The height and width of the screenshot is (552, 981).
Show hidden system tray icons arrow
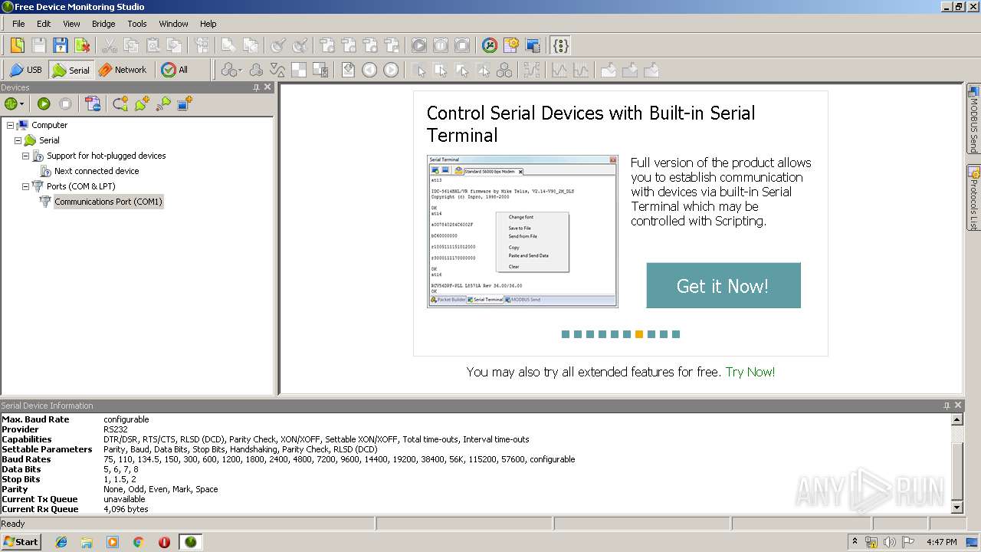855,541
